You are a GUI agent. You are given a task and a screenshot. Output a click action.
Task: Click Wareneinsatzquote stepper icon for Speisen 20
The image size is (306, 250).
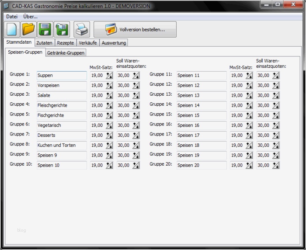[276, 165]
